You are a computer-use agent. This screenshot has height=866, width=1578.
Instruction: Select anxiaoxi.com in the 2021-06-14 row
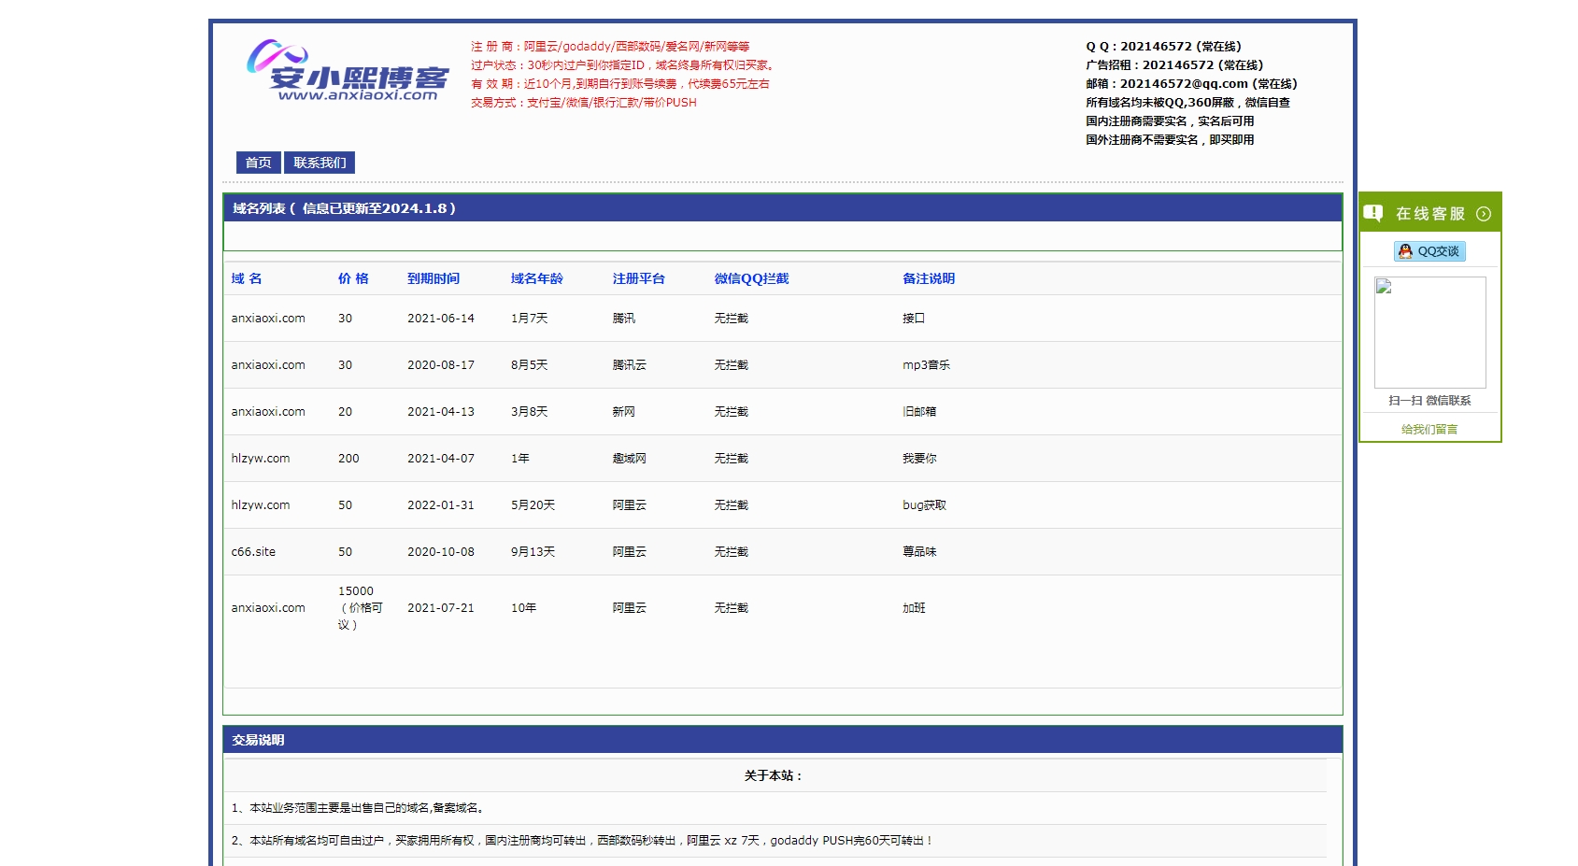click(x=268, y=319)
